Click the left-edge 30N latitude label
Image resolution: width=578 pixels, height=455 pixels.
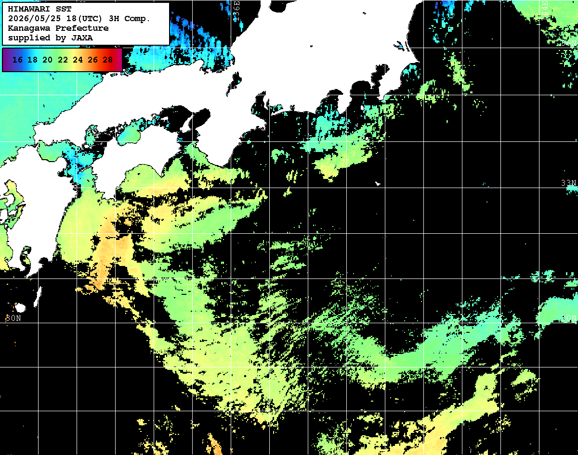coord(13,318)
